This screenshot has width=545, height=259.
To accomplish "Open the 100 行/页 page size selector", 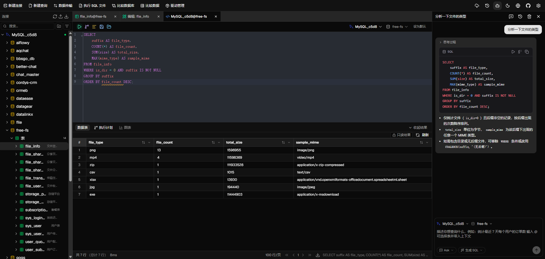I will pos(273,255).
